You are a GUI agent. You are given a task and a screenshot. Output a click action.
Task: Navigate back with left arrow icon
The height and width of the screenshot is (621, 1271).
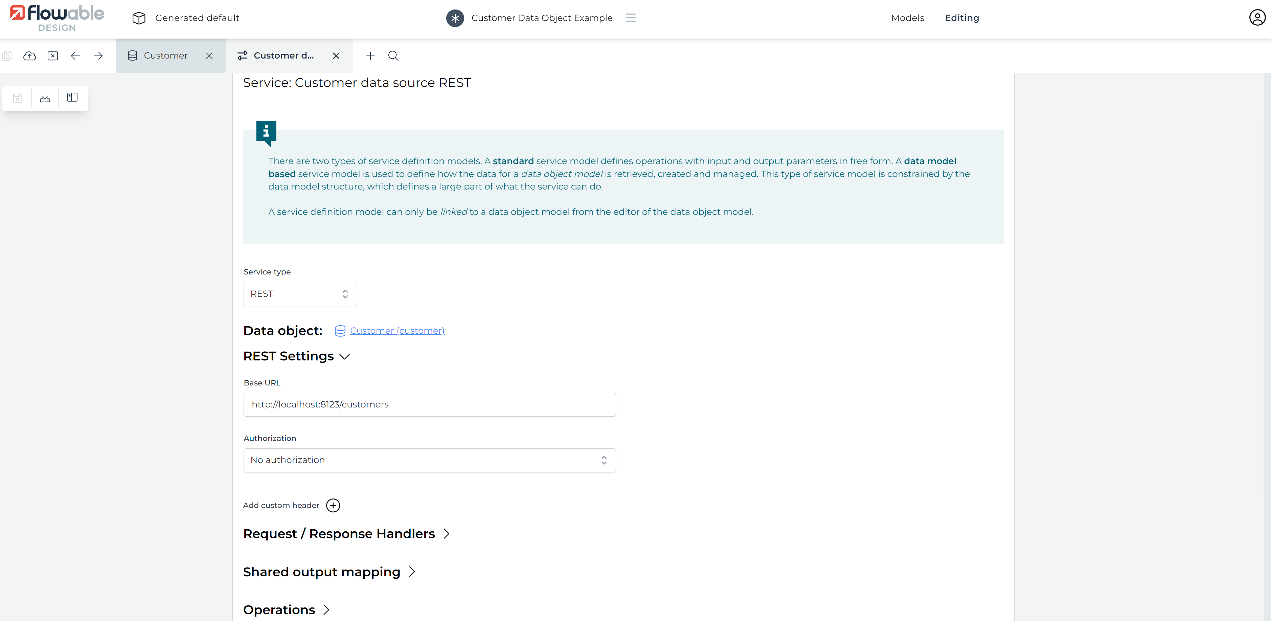tap(75, 56)
